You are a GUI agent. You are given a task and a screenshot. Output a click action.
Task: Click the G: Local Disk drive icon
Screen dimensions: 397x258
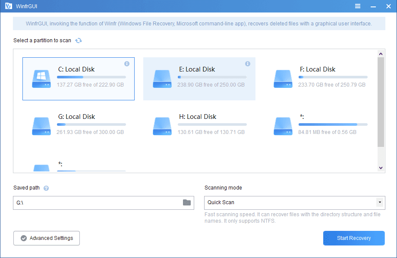(x=41, y=126)
